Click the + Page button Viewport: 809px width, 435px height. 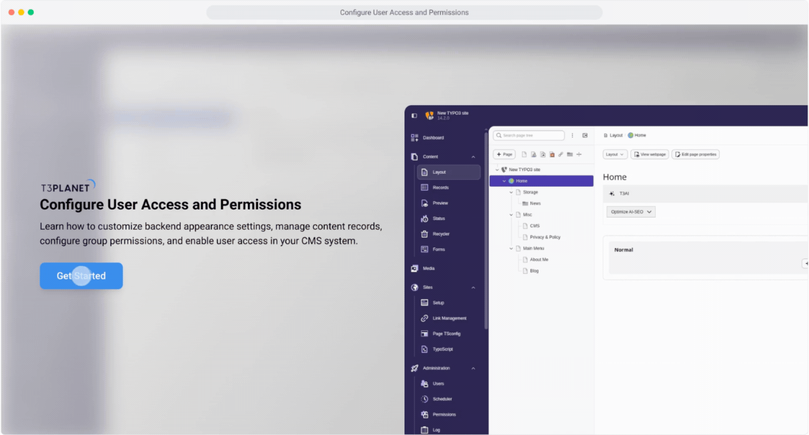(x=504, y=155)
